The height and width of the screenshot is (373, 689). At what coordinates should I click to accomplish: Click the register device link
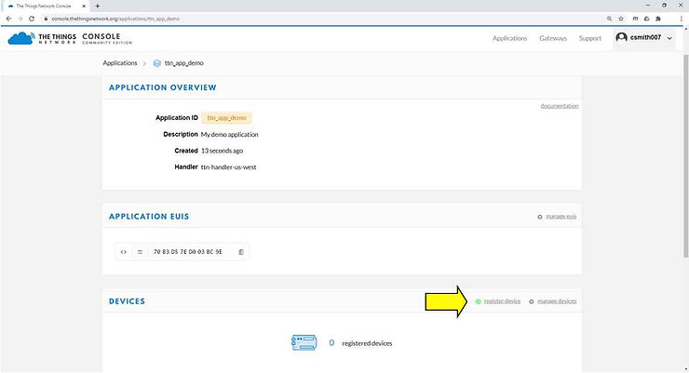coord(501,301)
